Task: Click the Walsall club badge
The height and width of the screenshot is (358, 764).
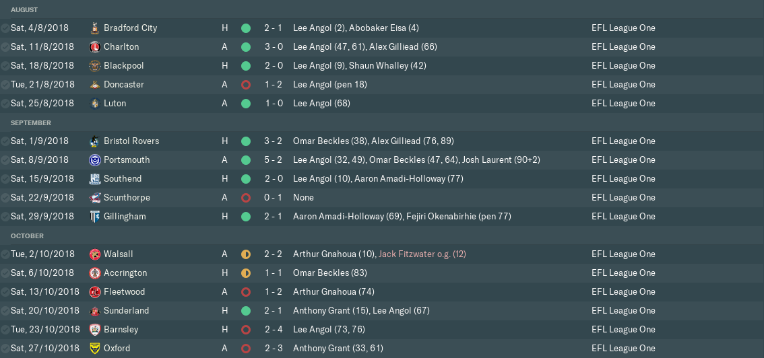Action: (95, 254)
